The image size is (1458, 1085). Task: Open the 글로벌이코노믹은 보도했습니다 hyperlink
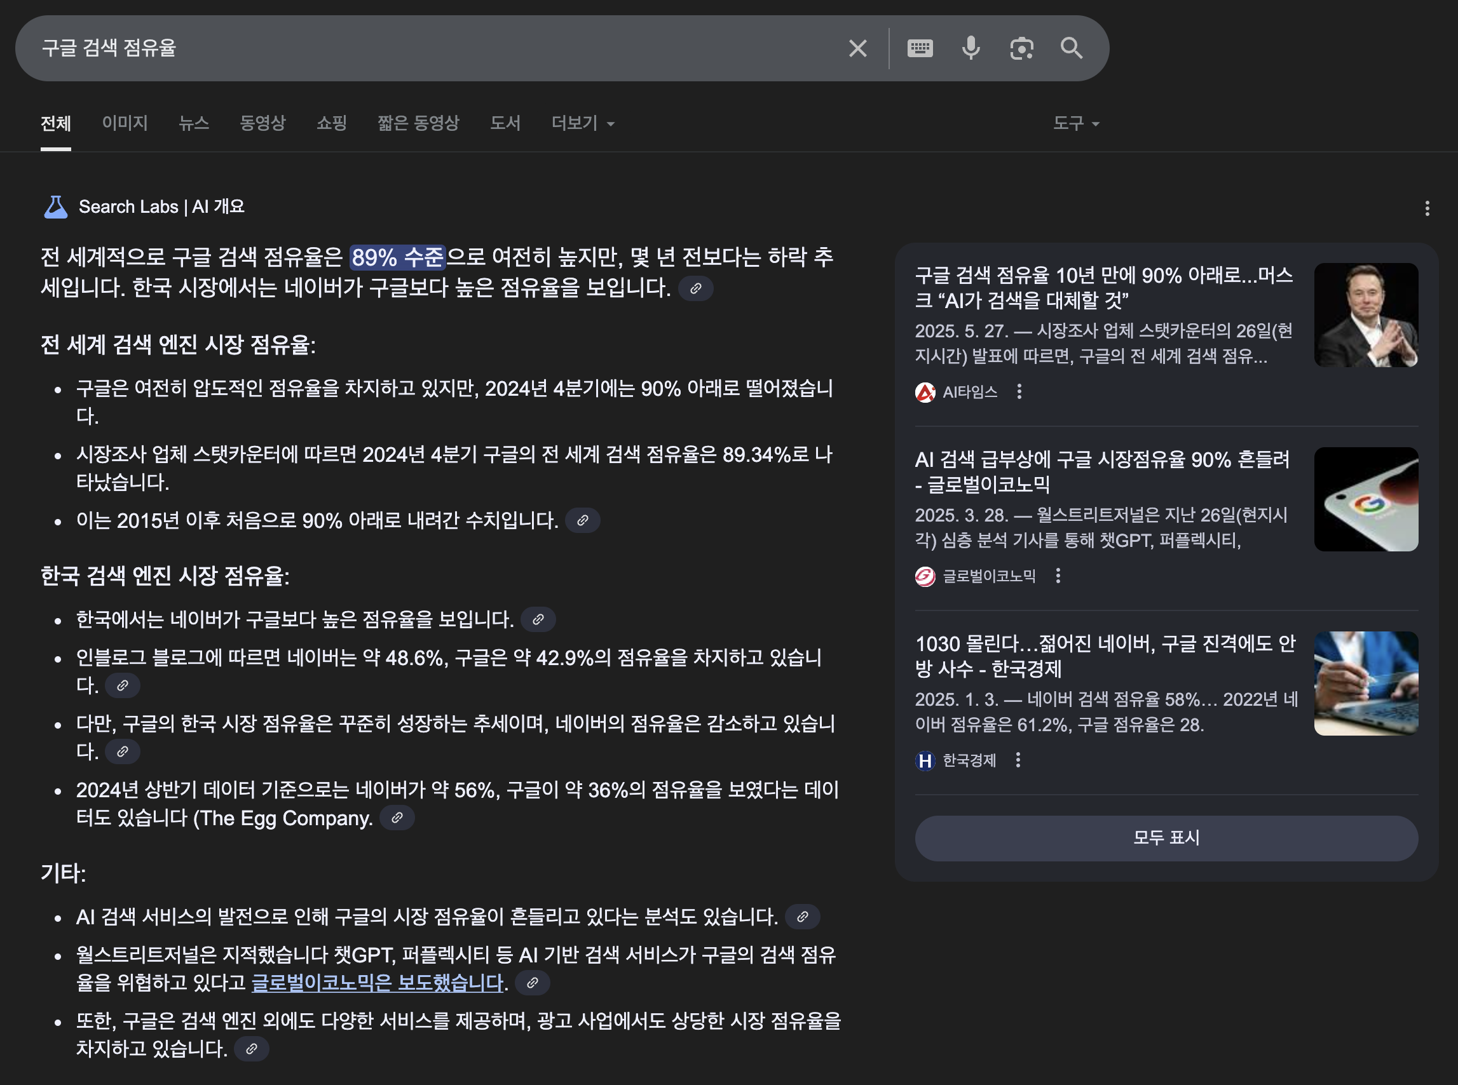pos(378,983)
